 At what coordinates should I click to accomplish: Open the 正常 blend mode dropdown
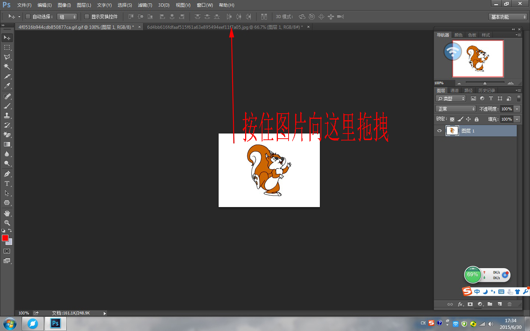coord(456,109)
